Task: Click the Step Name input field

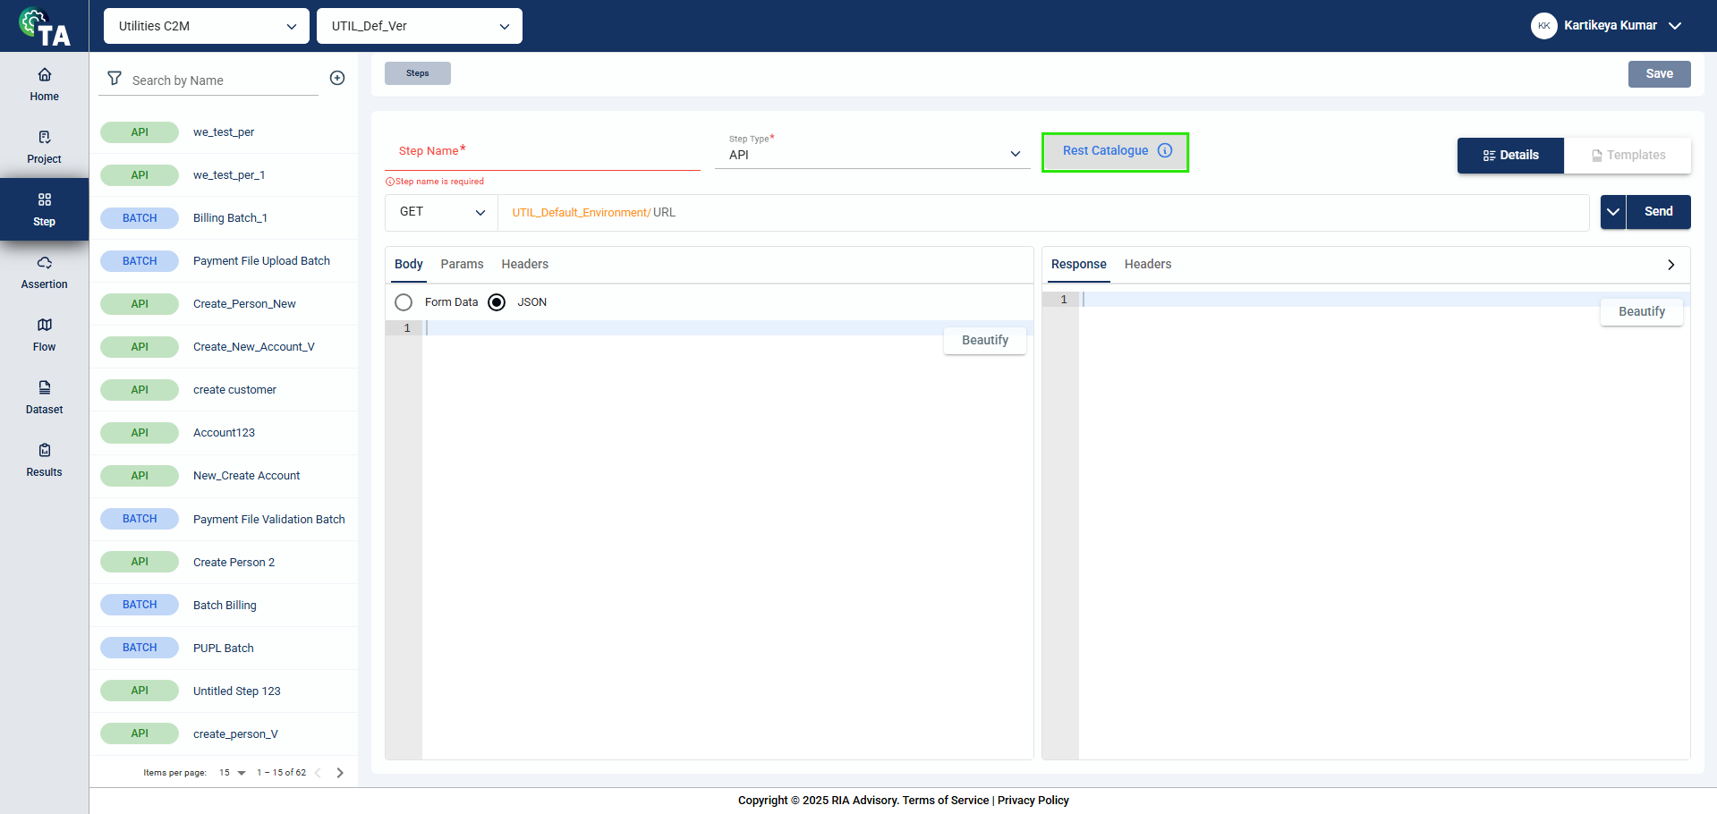Action: [x=542, y=151]
